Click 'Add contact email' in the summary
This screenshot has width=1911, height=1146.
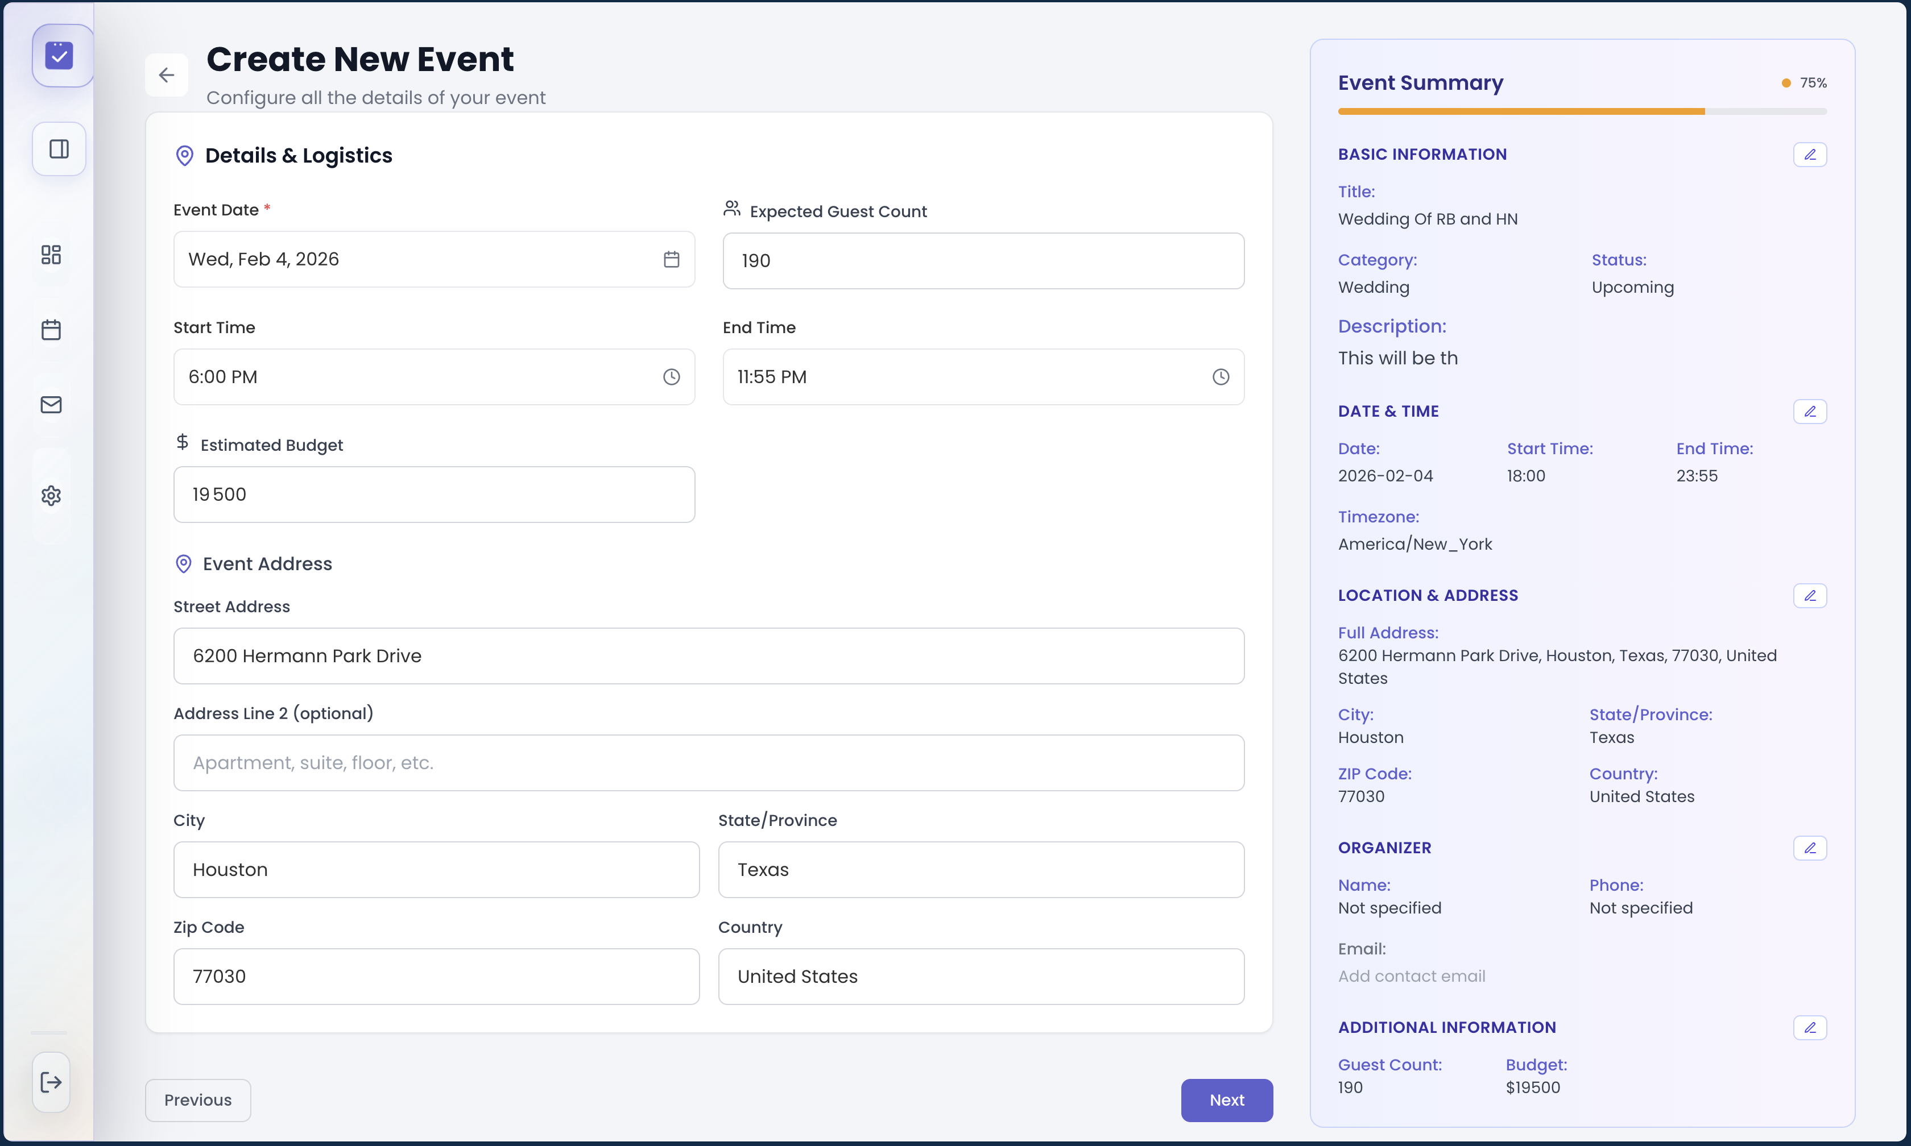coord(1411,976)
